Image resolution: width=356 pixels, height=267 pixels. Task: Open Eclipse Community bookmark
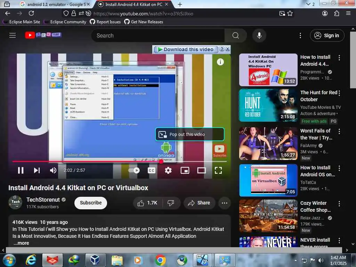point(65,22)
